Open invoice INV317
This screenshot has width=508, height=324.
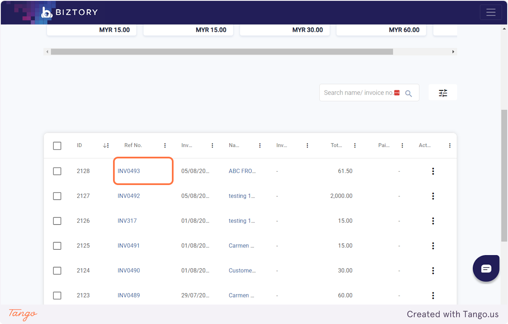tap(127, 221)
